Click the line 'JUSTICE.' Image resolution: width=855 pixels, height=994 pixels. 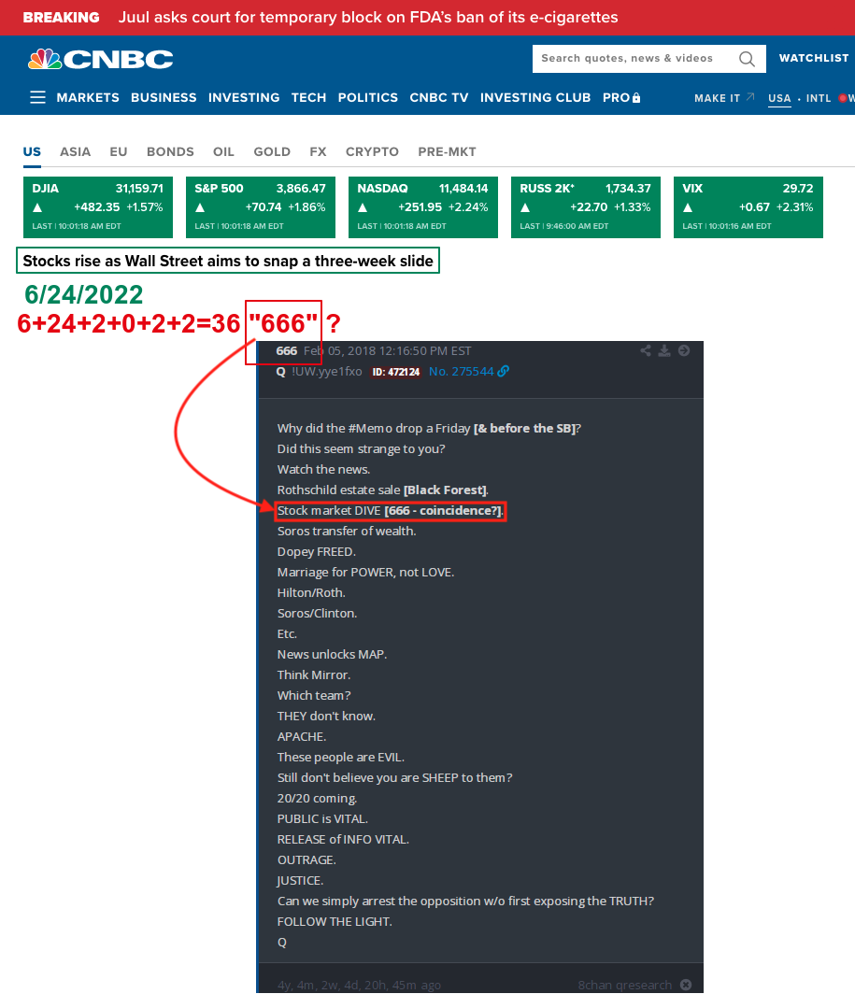click(x=301, y=881)
